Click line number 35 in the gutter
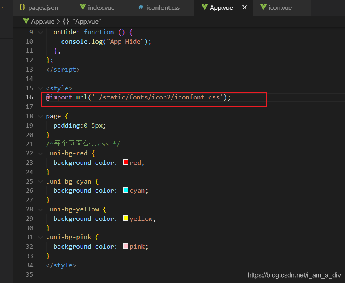This screenshot has width=345, height=283. click(29, 275)
